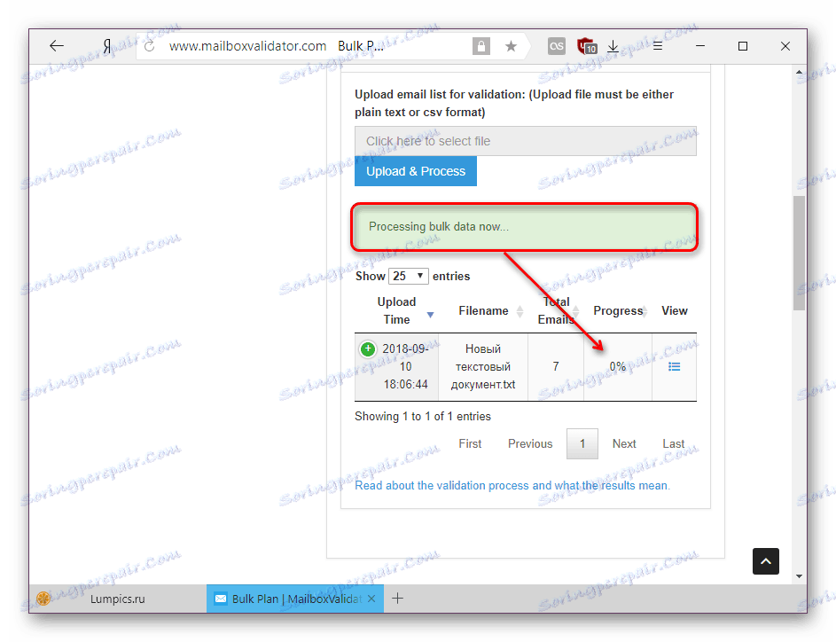Click the scroll-to-top arrow button
Viewport: 836px width, 642px height.
(765, 561)
